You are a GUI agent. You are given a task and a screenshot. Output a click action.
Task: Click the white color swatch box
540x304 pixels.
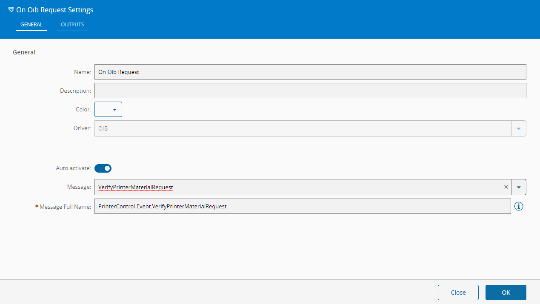point(102,109)
